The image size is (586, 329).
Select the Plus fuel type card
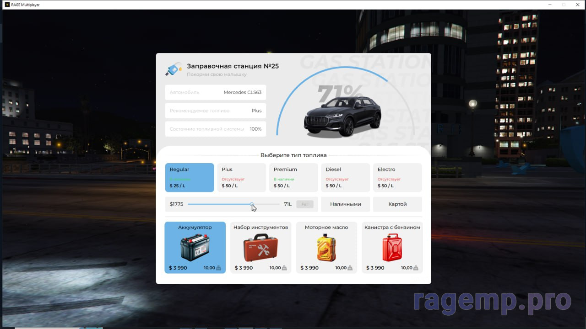[x=241, y=177]
